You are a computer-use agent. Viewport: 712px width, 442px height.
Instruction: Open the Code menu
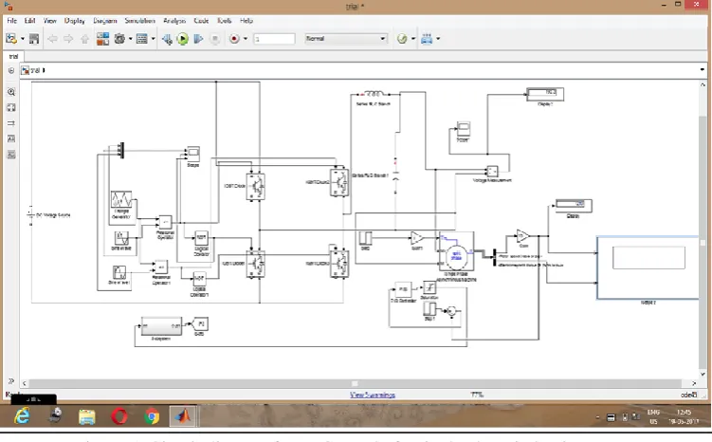[201, 21]
